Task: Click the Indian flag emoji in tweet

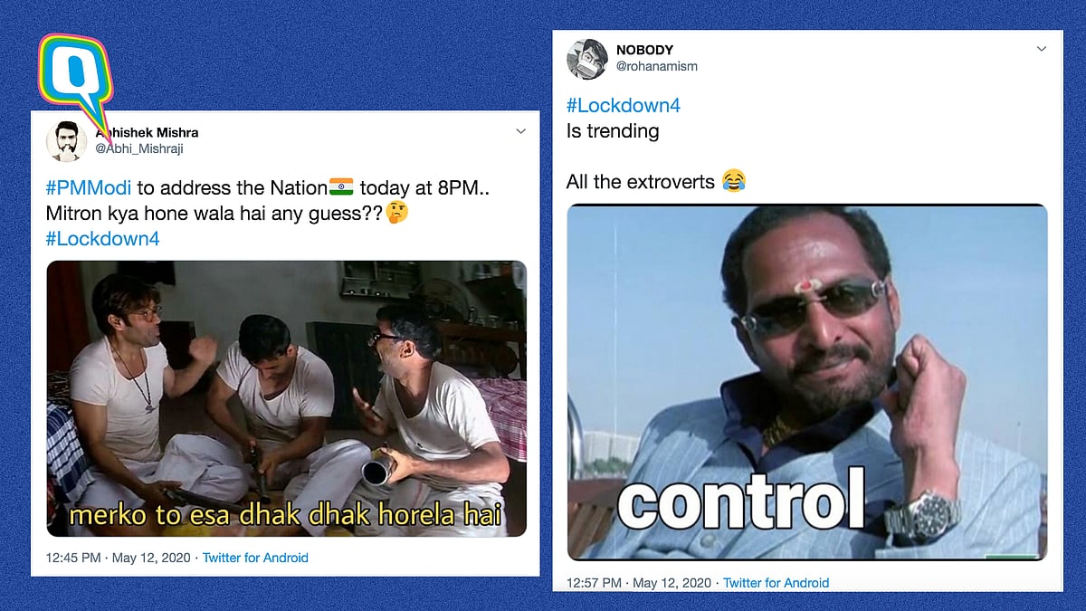Action: click(x=341, y=188)
